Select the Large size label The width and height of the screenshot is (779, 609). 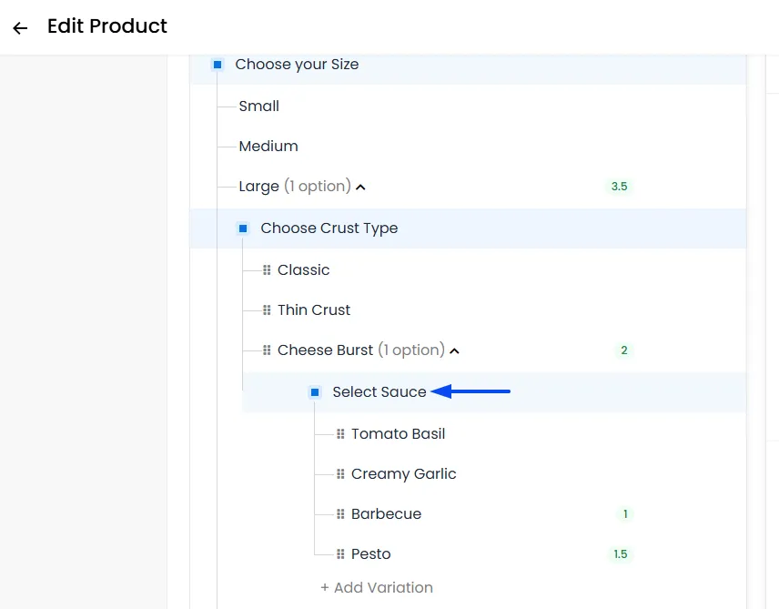(258, 187)
